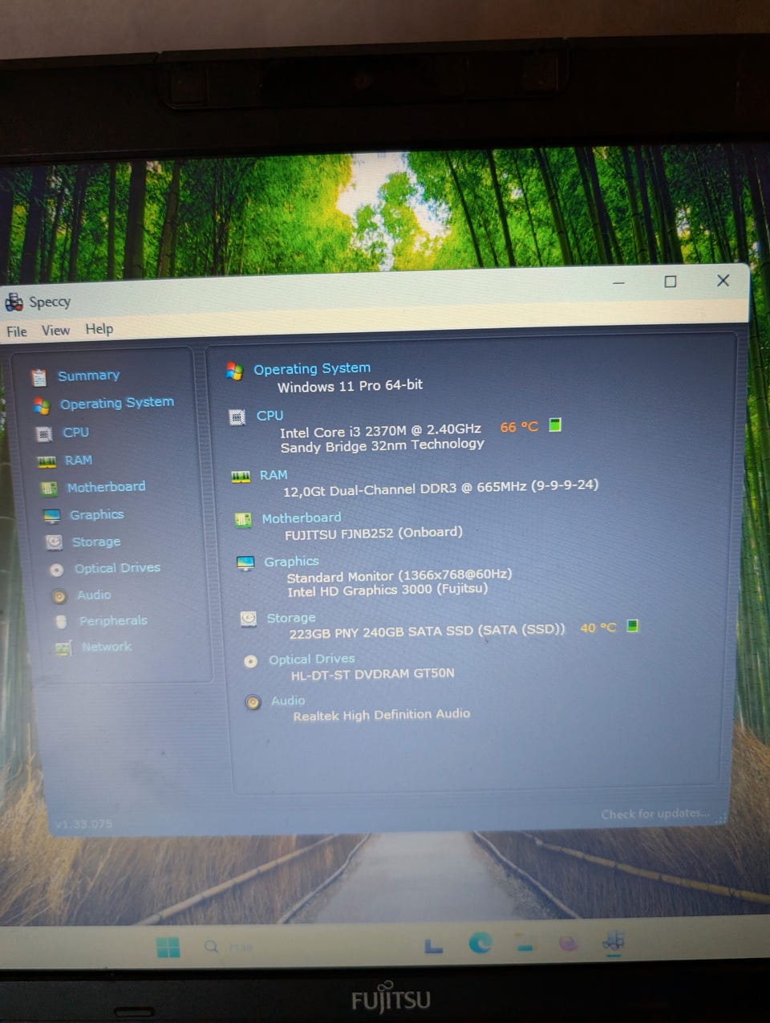Select the Network icon in sidebar
770x1023 pixels.
(63, 648)
